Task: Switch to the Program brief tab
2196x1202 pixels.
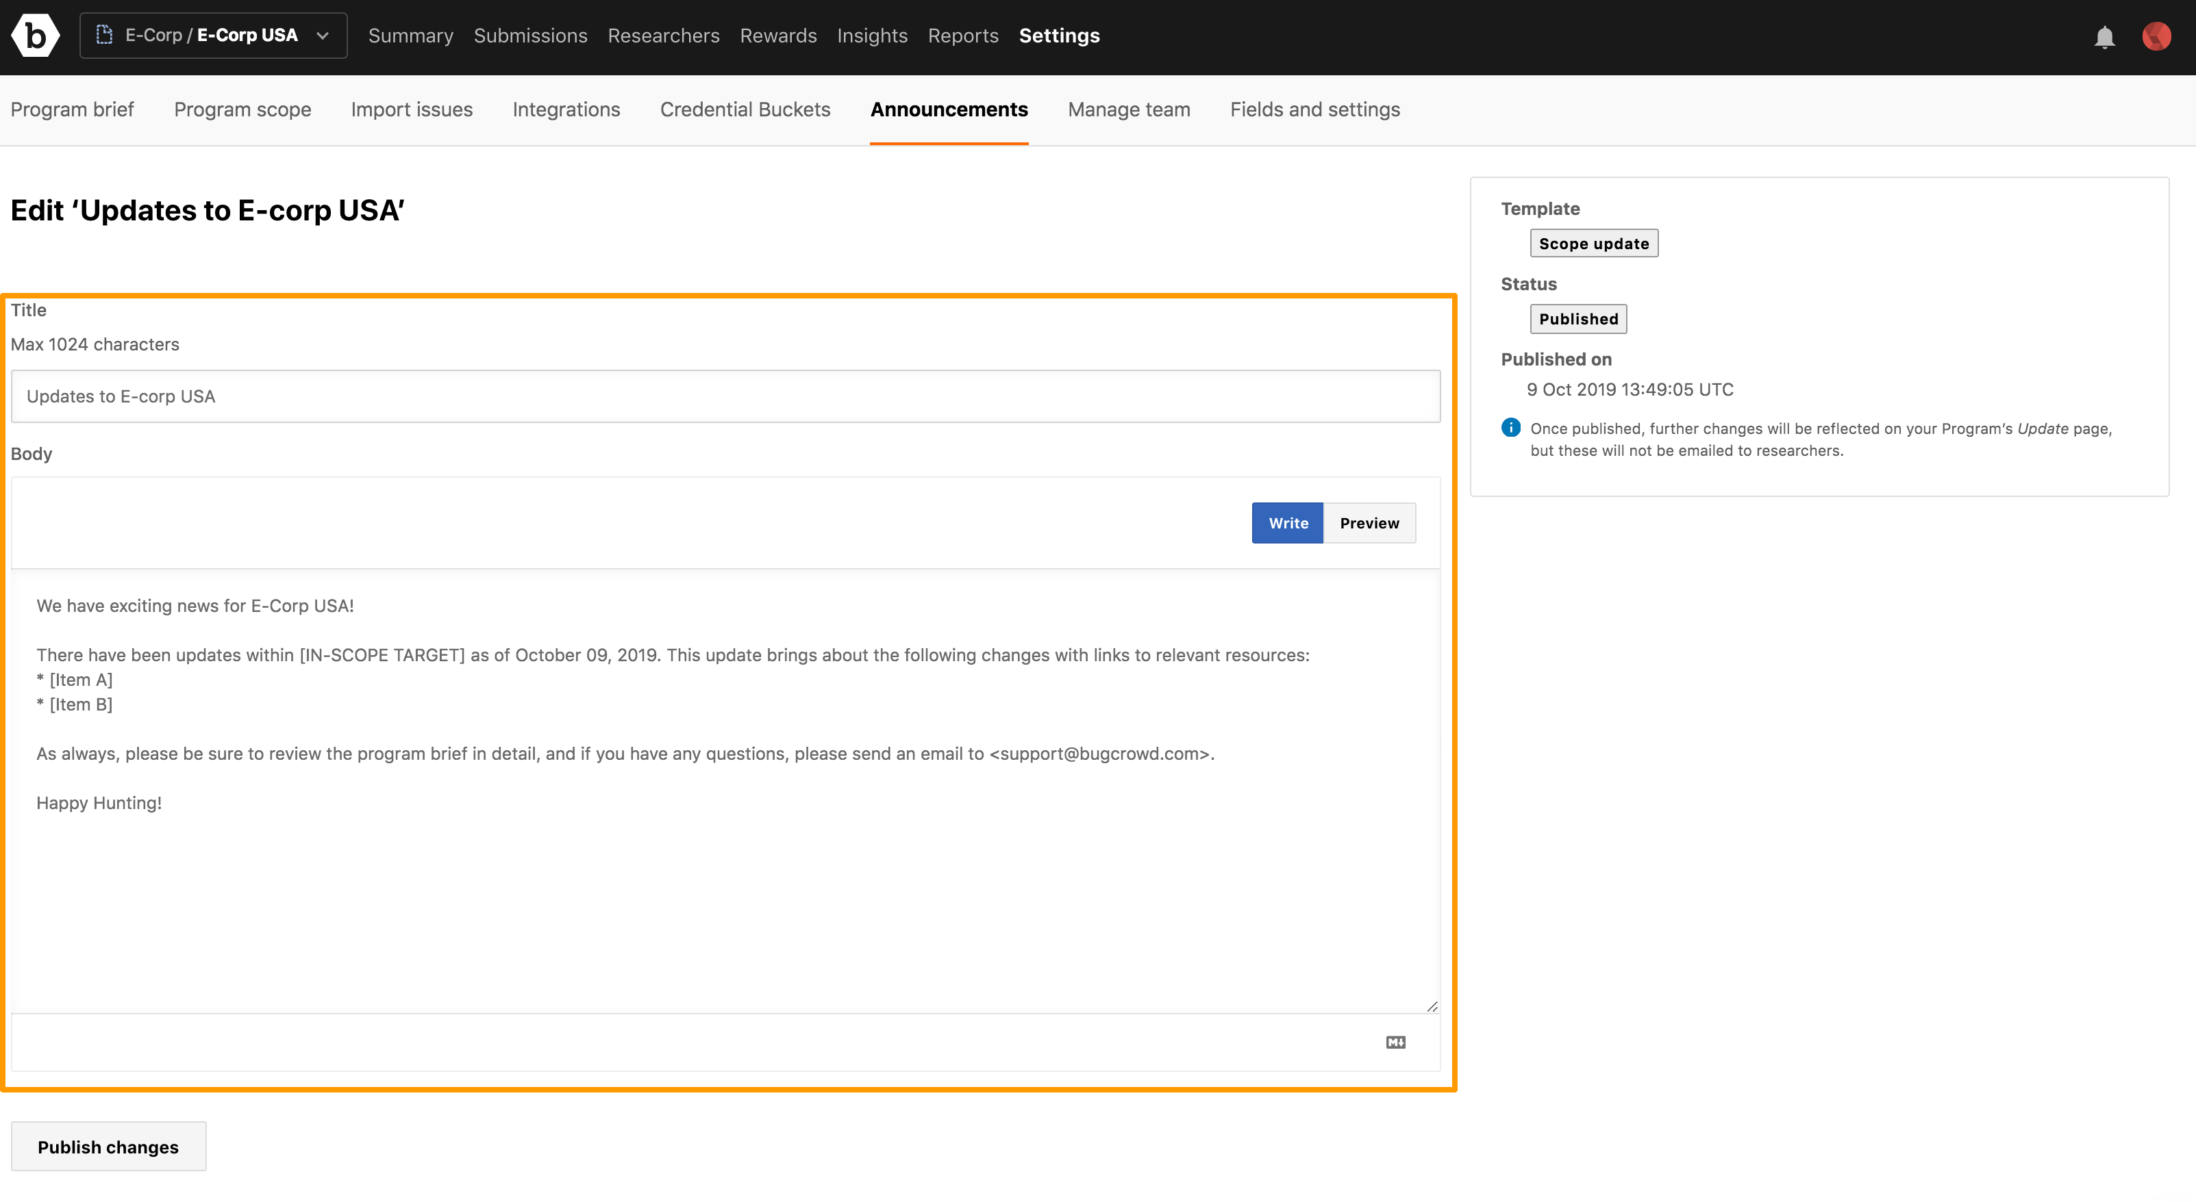Action: [73, 110]
